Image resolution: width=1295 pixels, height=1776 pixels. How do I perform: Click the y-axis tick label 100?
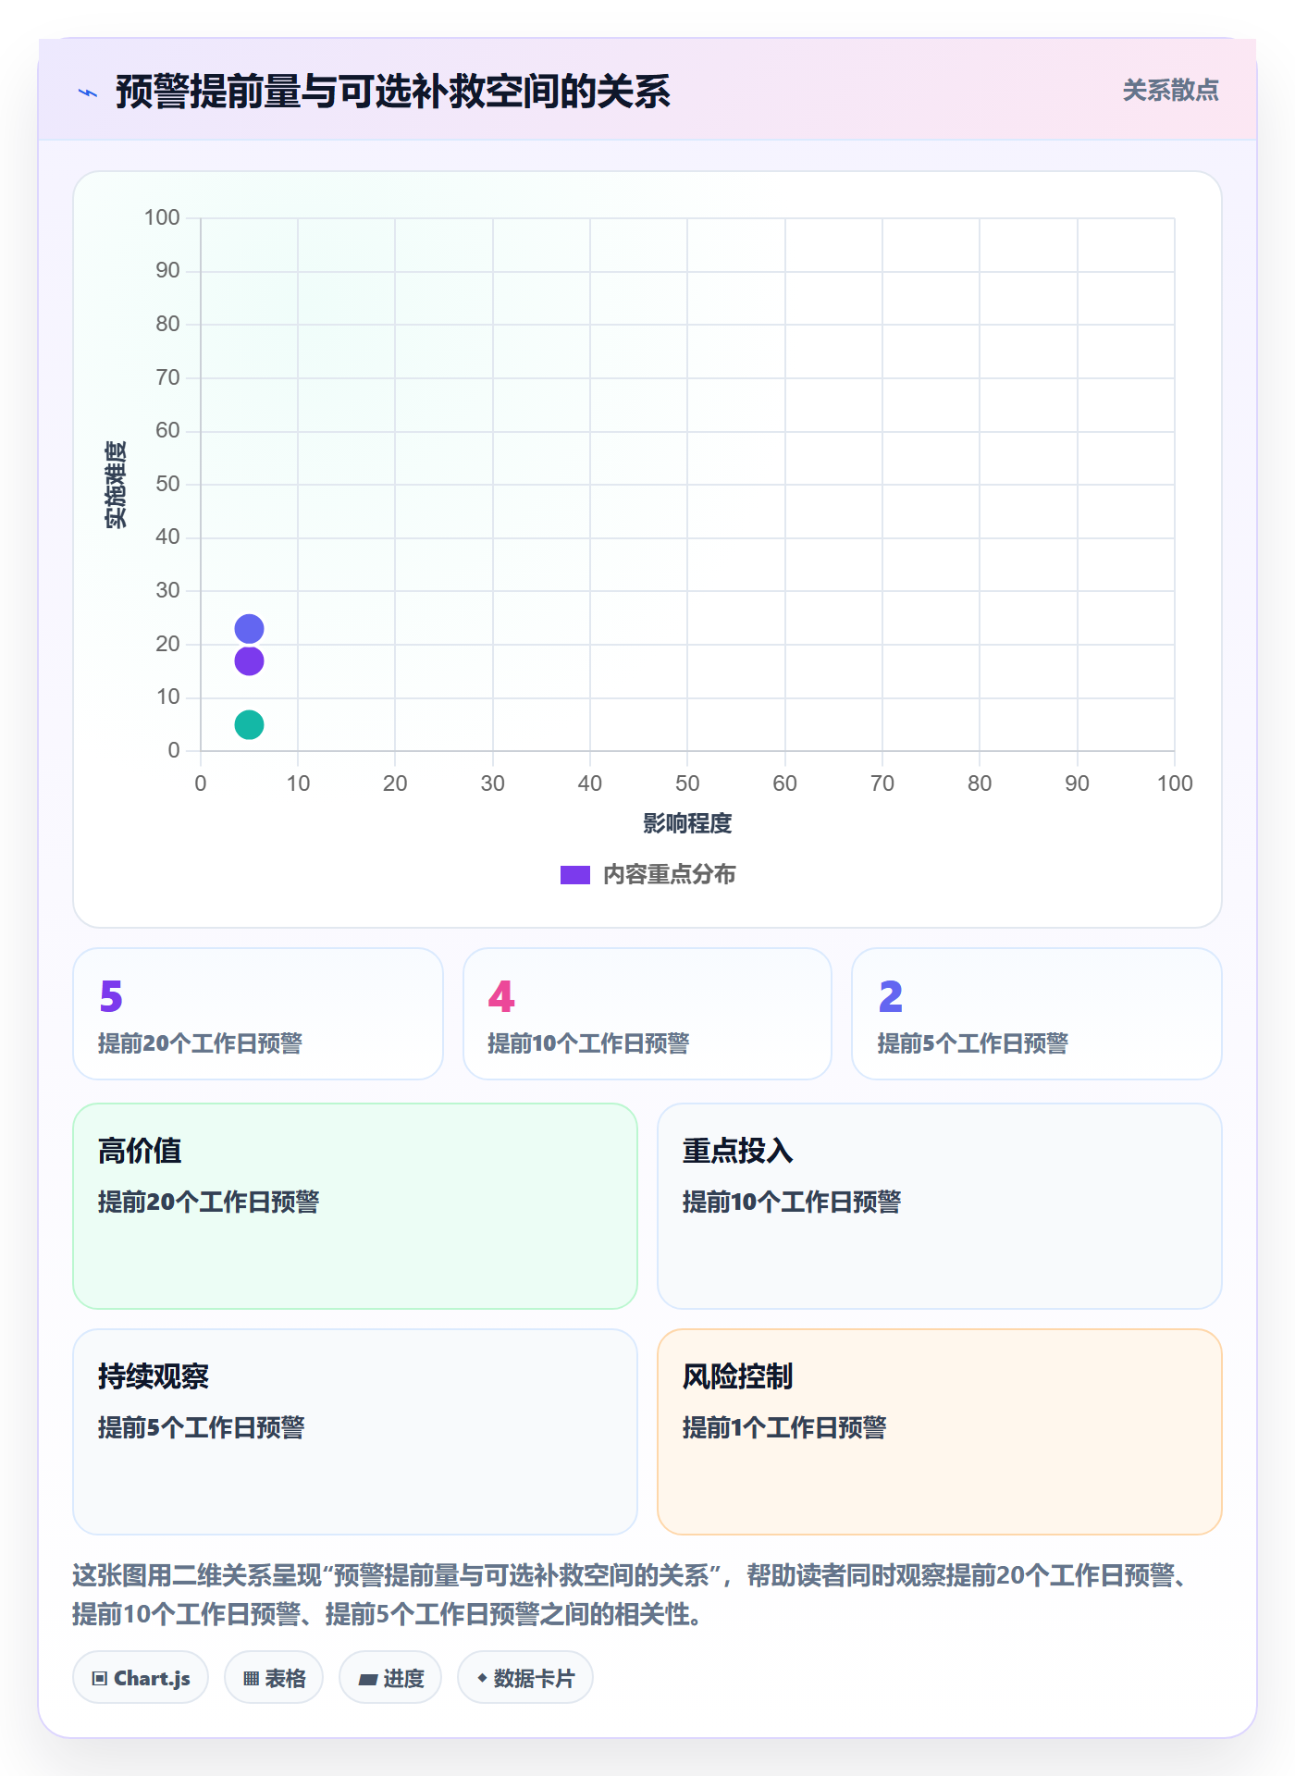(162, 217)
